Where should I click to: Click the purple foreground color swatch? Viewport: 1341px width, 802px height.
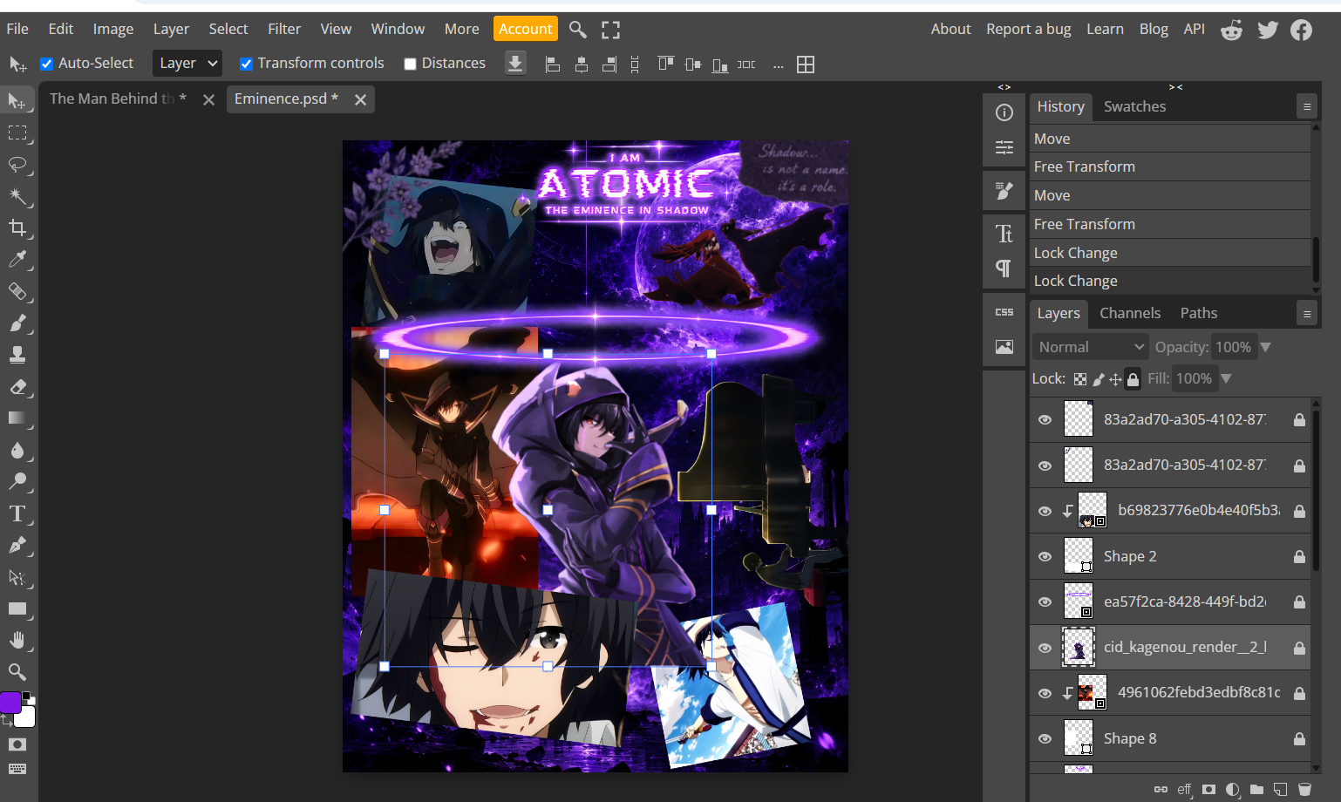(10, 703)
